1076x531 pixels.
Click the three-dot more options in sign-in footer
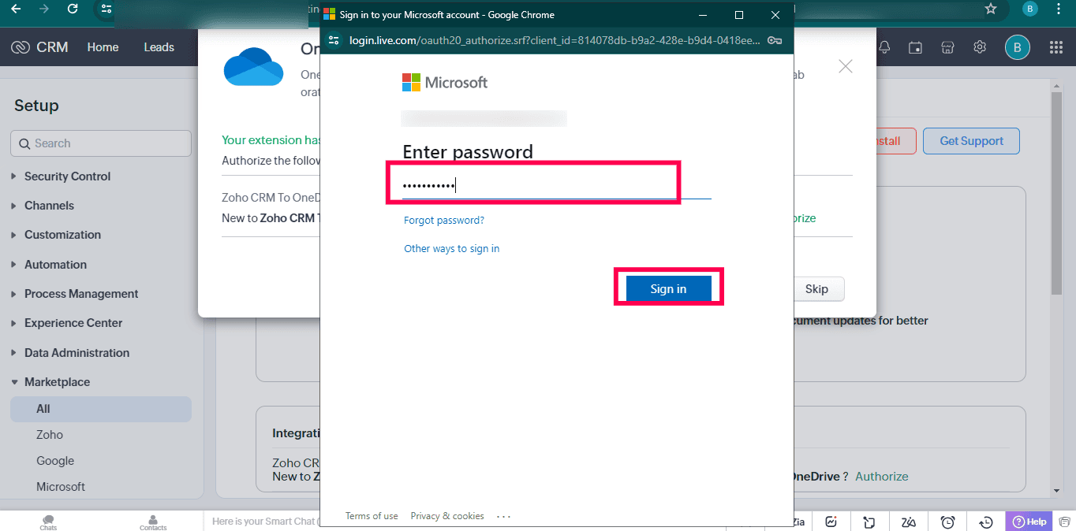click(504, 517)
